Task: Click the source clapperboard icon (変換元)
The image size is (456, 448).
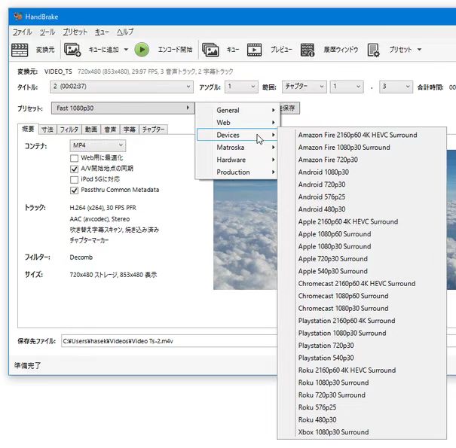Action: click(x=20, y=50)
